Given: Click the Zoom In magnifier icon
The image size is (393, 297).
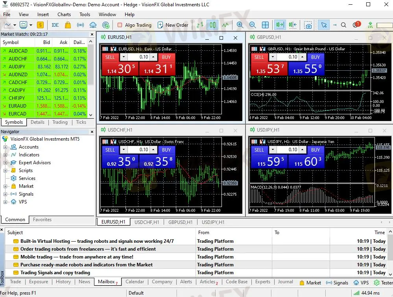Looking at the screenshot, I should click(x=240, y=25).
